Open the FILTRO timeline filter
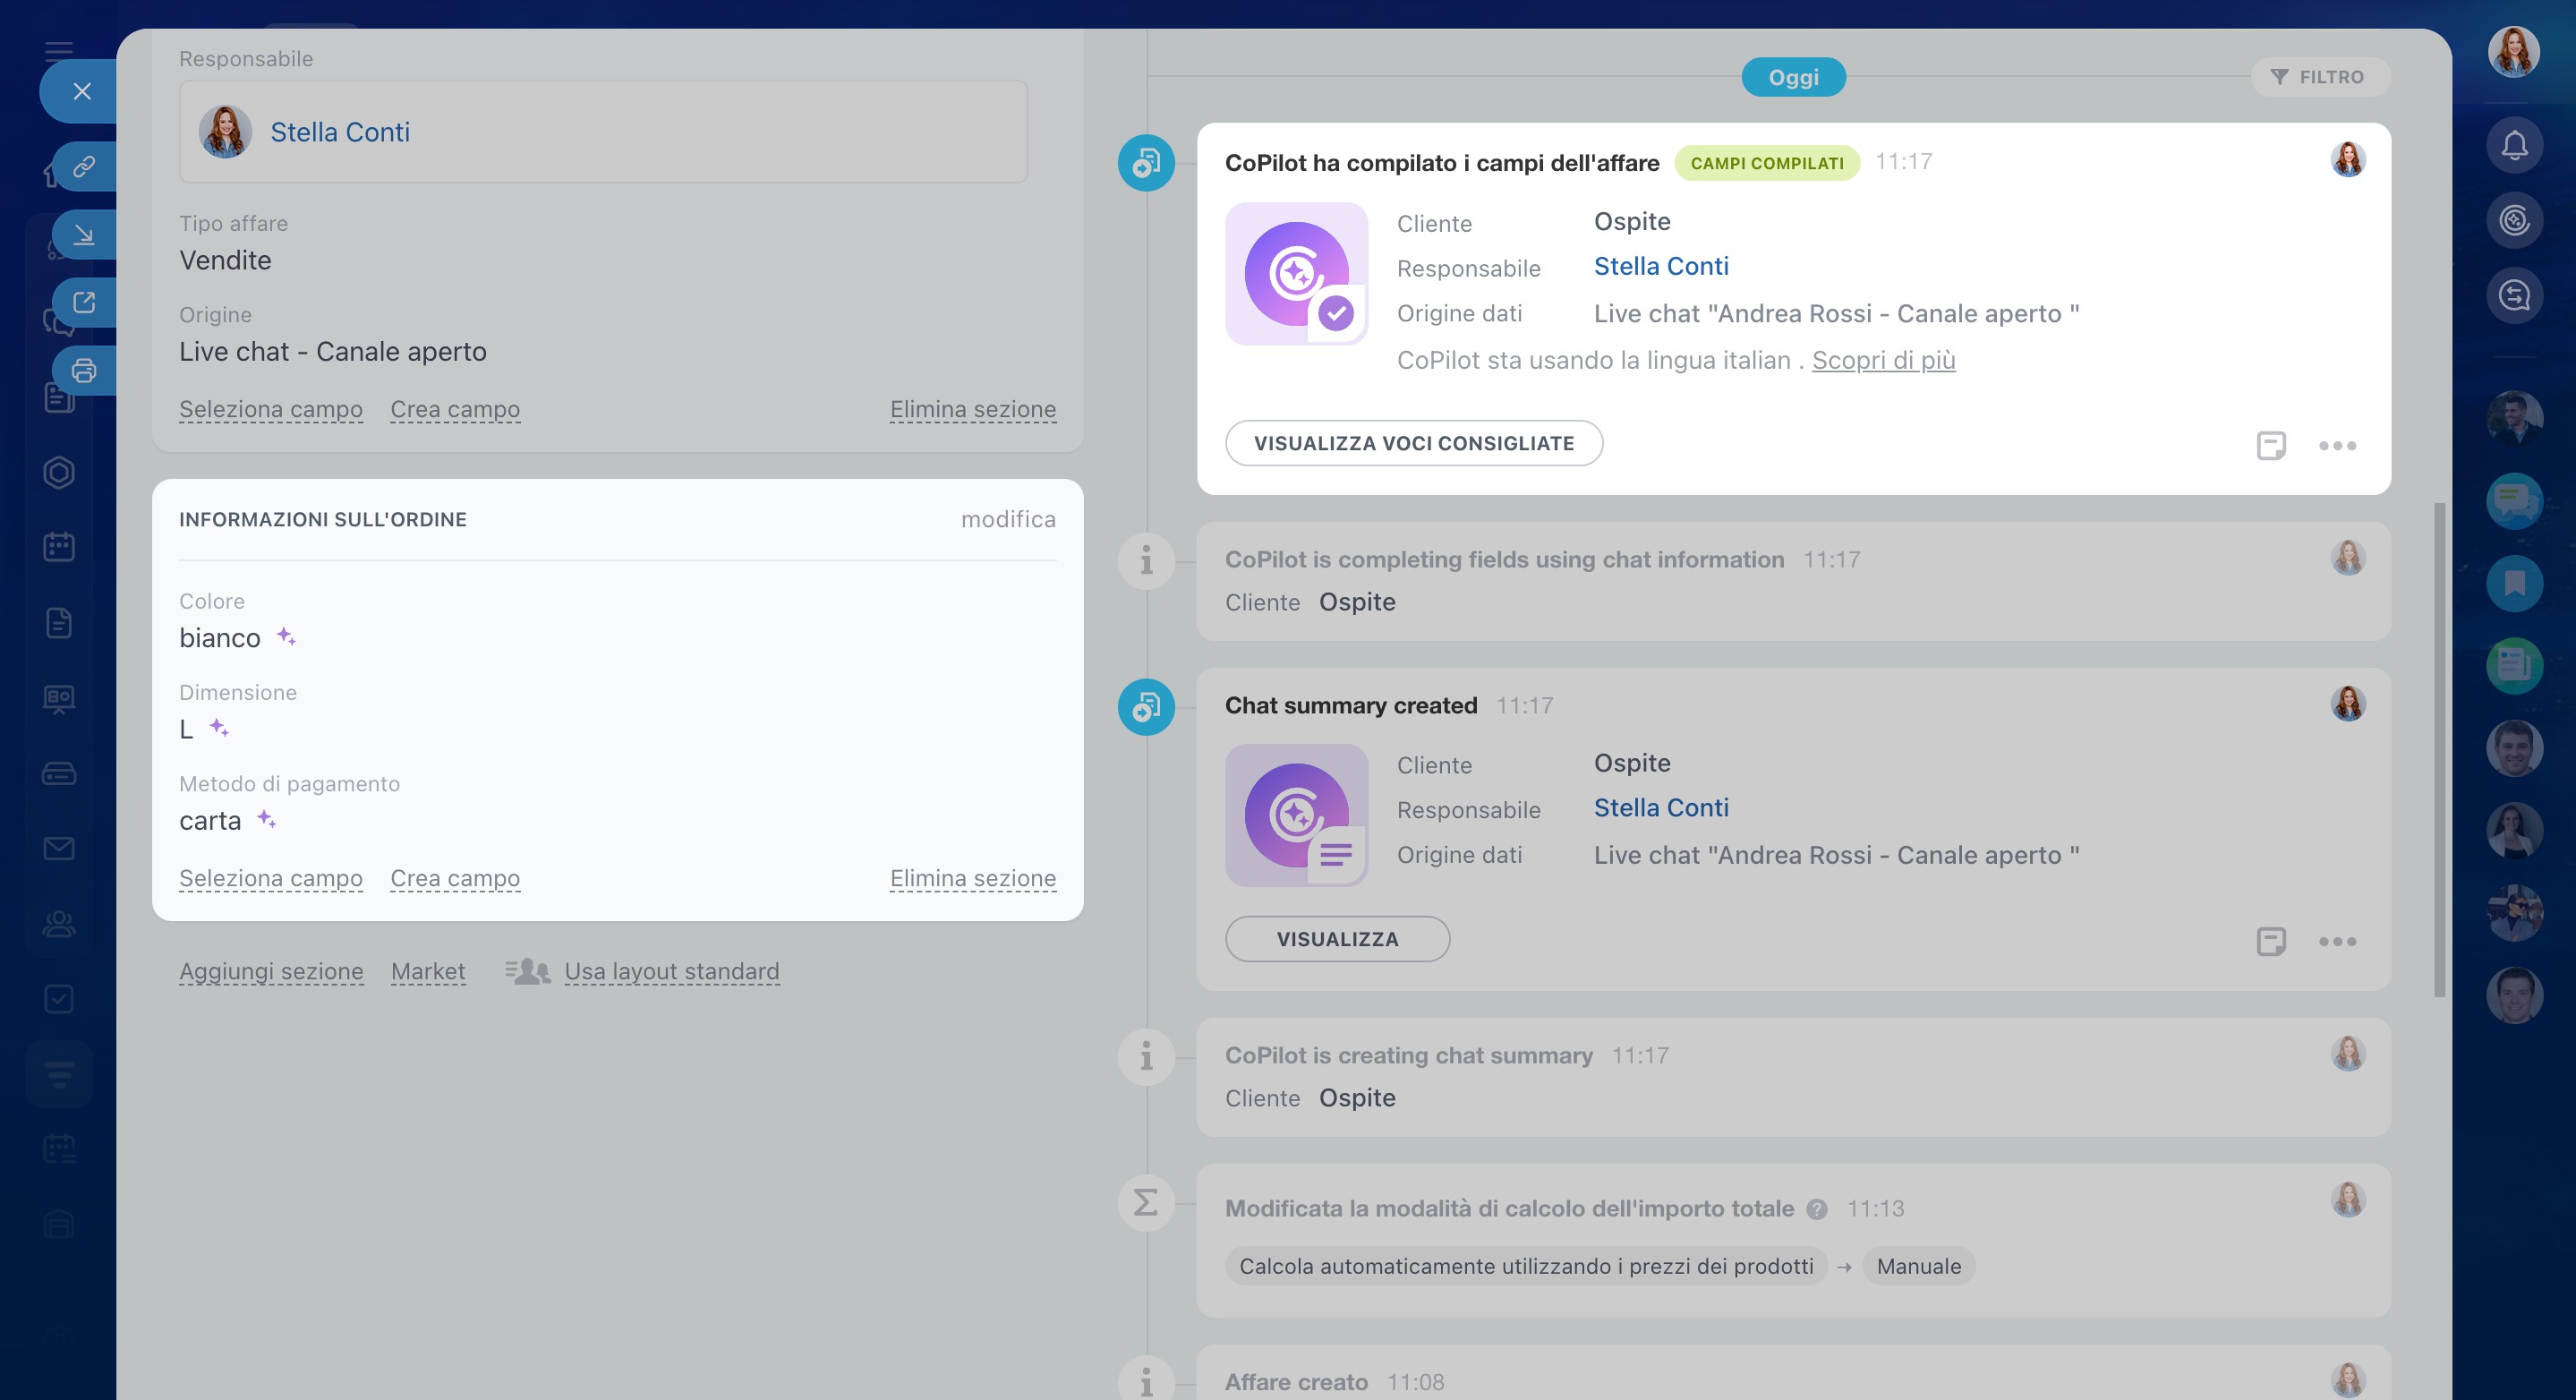 (2318, 77)
